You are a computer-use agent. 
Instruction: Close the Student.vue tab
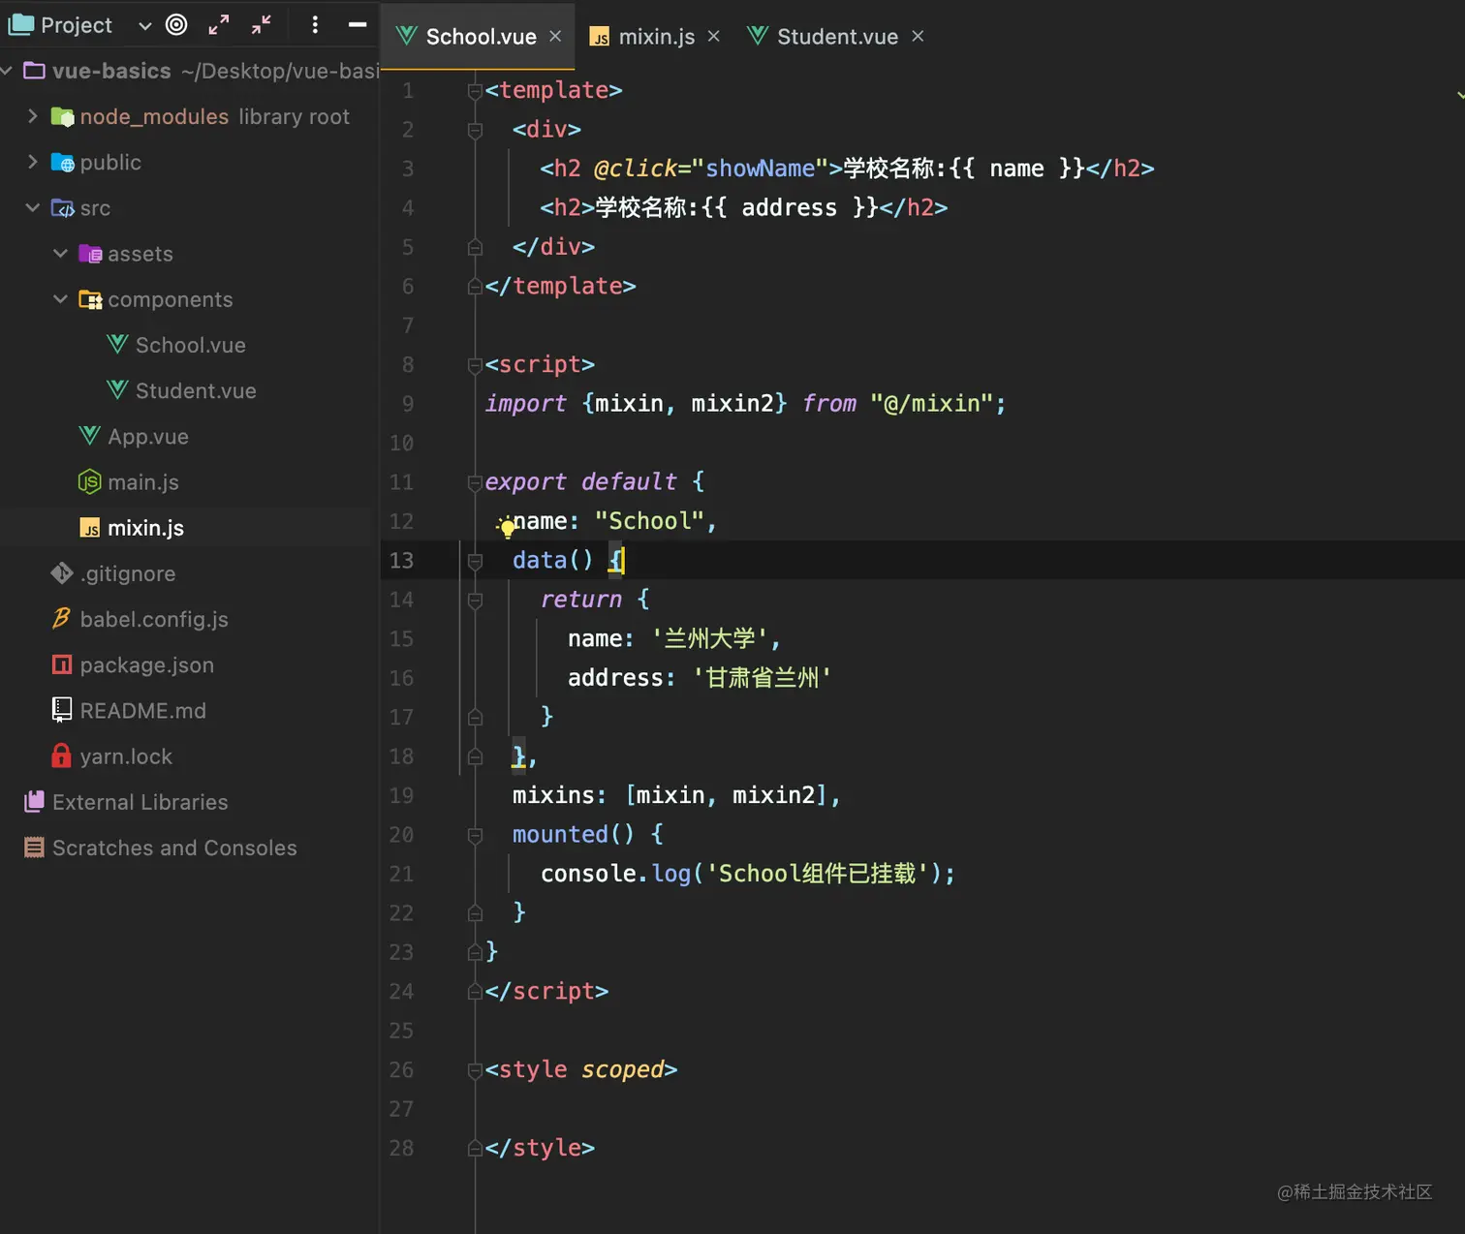[x=918, y=36]
